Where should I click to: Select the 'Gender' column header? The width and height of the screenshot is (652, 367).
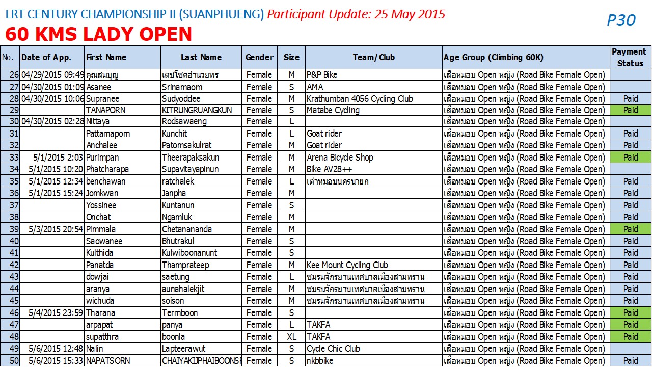click(x=259, y=57)
